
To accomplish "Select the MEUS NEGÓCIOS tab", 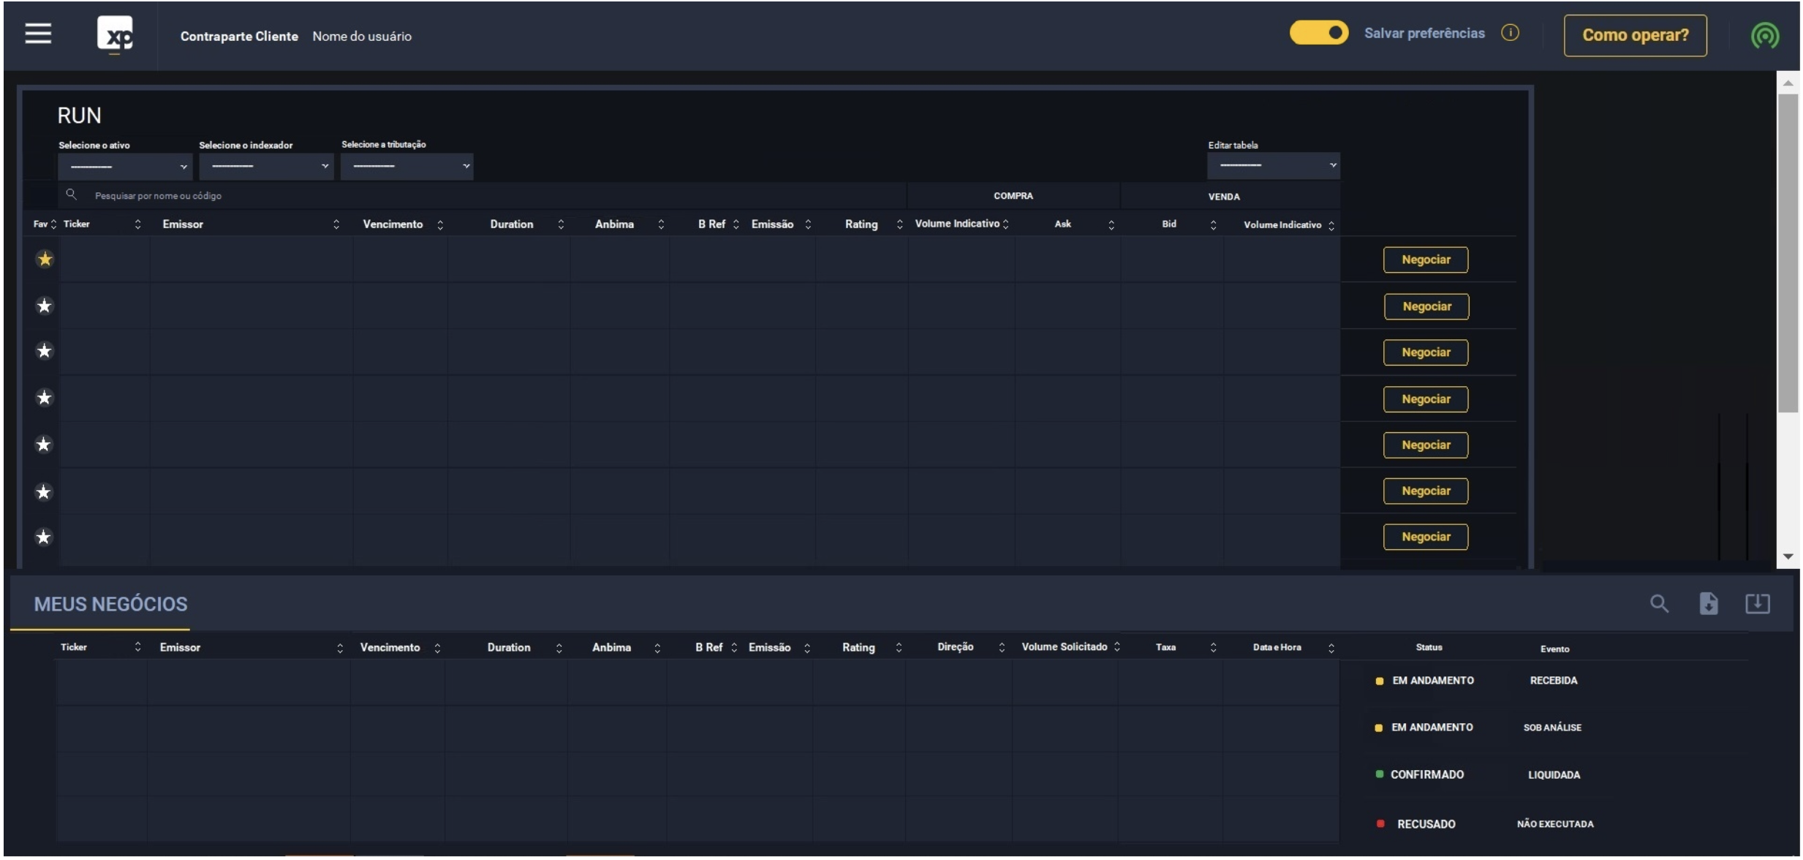I will point(110,604).
